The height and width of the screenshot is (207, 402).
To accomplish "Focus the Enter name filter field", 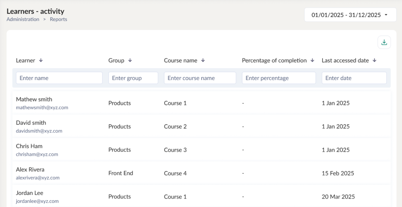I will pos(59,78).
